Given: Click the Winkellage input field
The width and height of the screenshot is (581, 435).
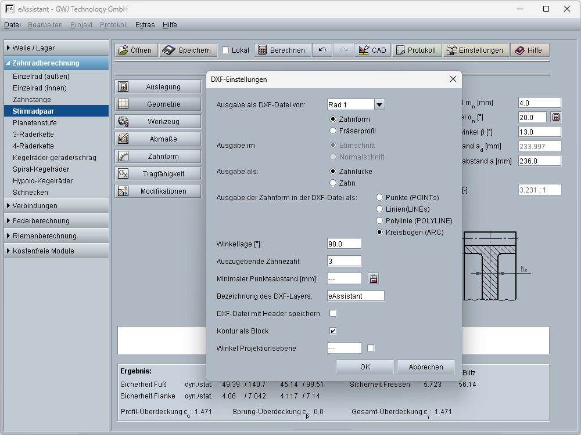Looking at the screenshot, I should [x=344, y=244].
